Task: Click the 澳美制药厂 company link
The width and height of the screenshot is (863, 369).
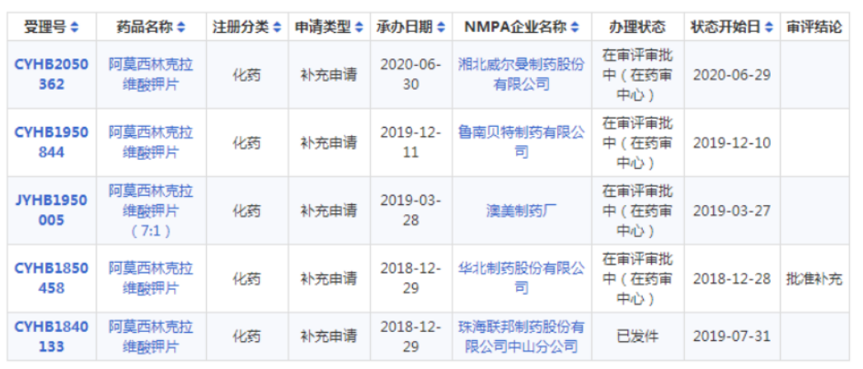Action: (521, 211)
